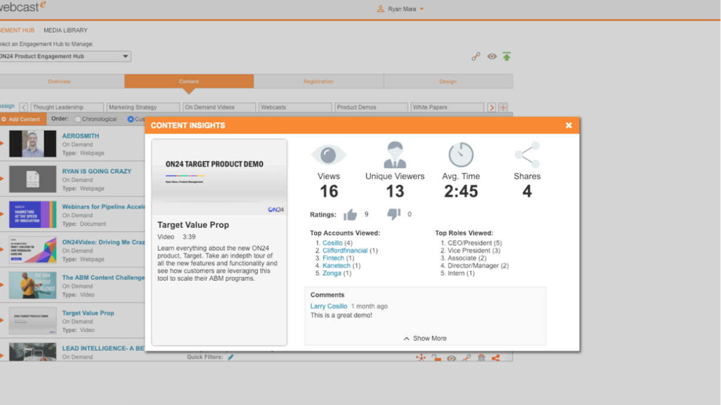The width and height of the screenshot is (721, 405).
Task: Click the Marketing at Speed of Innovation thumbnail
Action: (33, 215)
